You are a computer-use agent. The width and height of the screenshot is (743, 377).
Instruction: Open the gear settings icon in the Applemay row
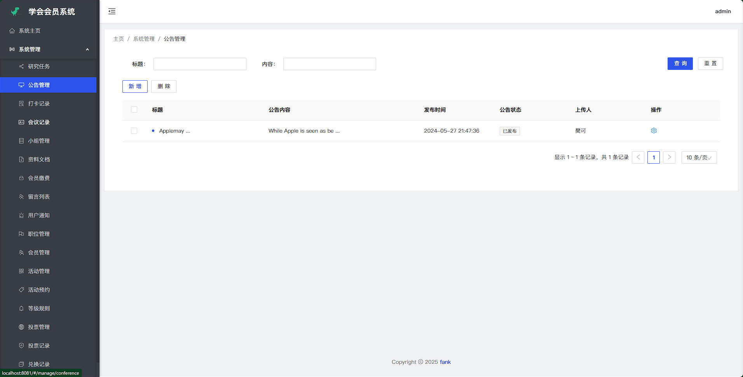point(654,131)
